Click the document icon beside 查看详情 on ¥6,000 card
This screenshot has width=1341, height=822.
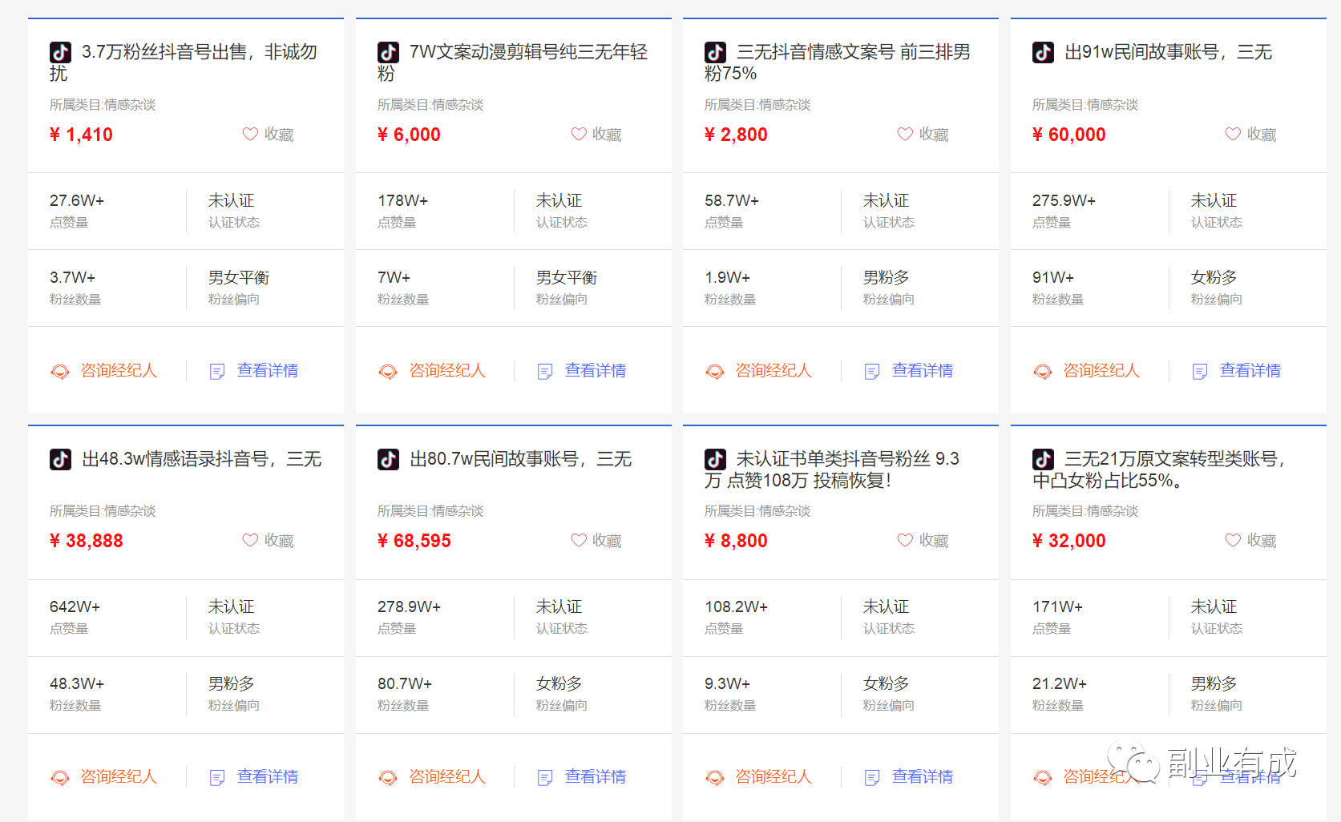[544, 371]
